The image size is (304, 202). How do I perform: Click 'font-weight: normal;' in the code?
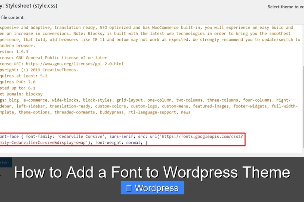119,143
